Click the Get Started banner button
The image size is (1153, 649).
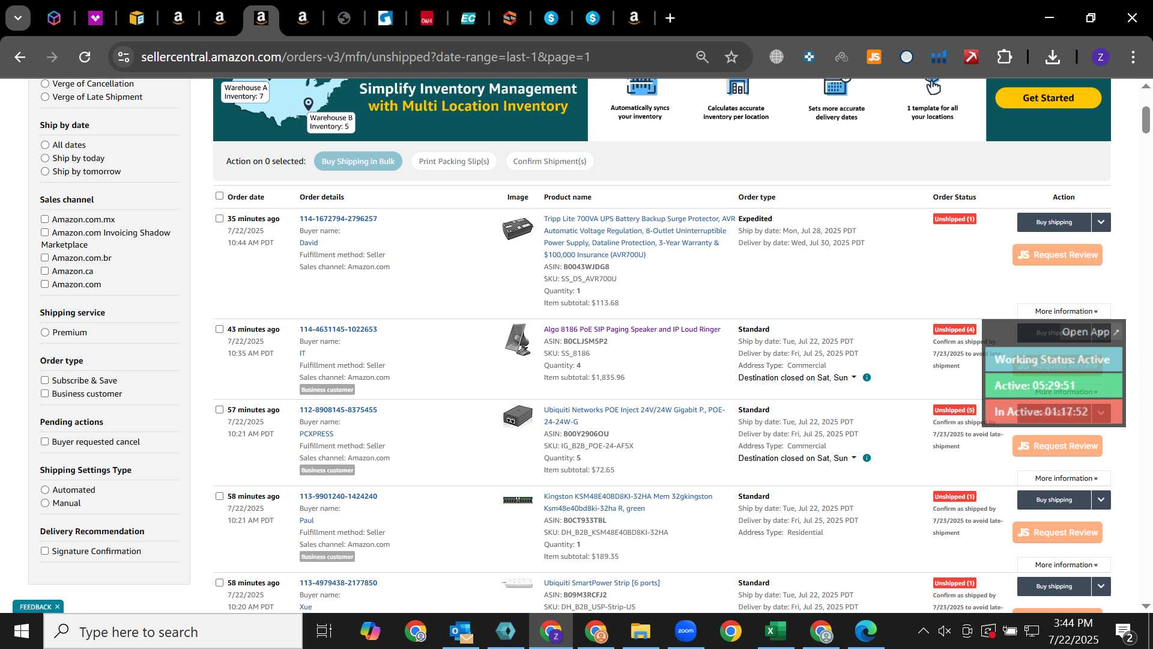click(x=1048, y=98)
